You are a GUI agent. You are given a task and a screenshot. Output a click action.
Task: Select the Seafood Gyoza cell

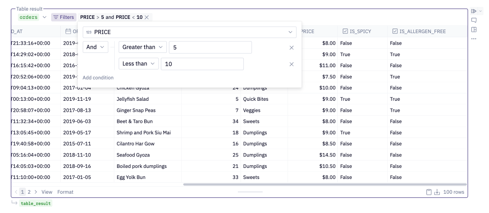[147, 155]
